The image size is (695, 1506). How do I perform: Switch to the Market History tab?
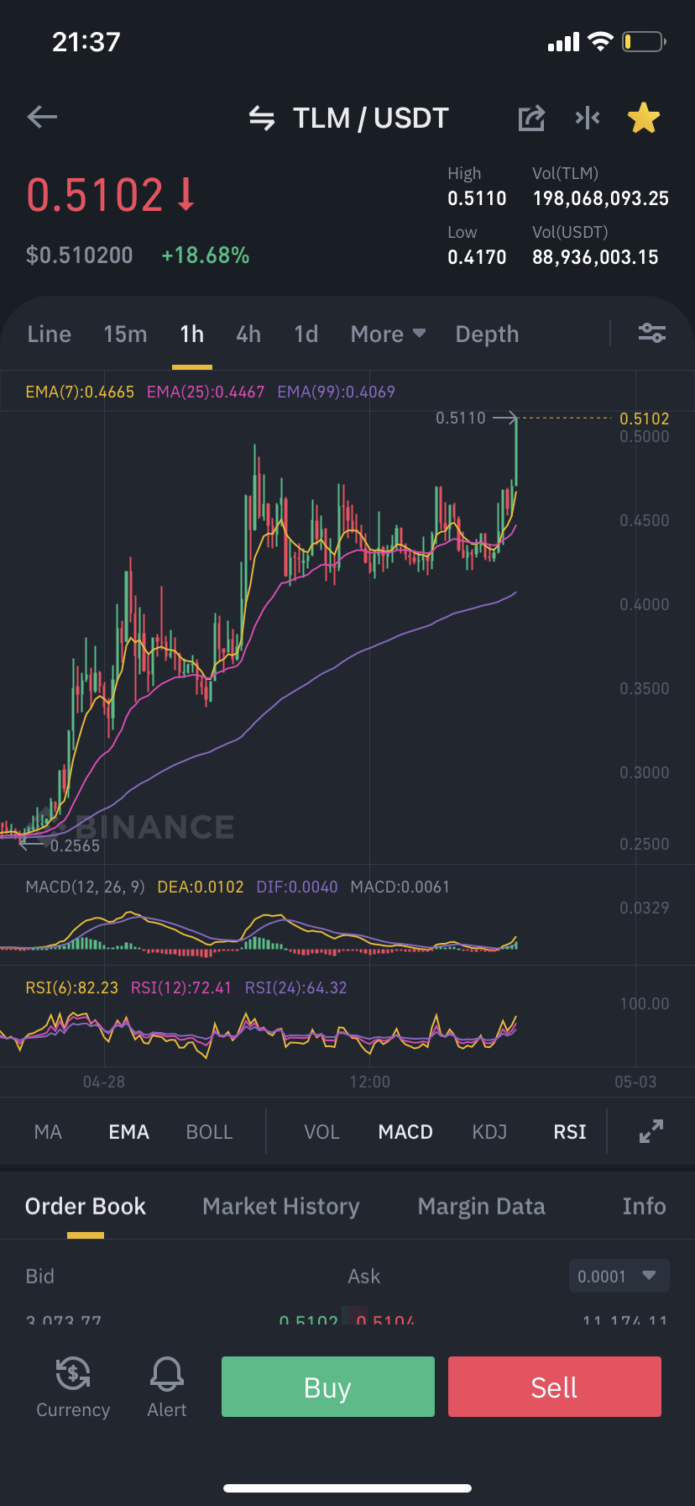[281, 1206]
